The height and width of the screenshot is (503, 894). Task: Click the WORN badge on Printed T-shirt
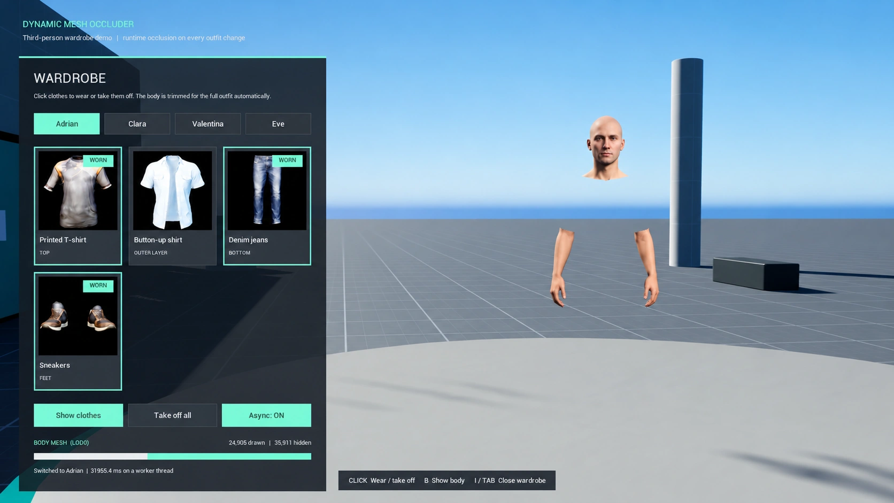(98, 160)
